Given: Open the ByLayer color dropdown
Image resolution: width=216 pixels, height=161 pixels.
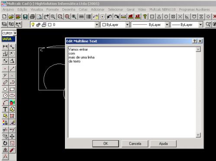Looking at the screenshot, I should 127,25.
